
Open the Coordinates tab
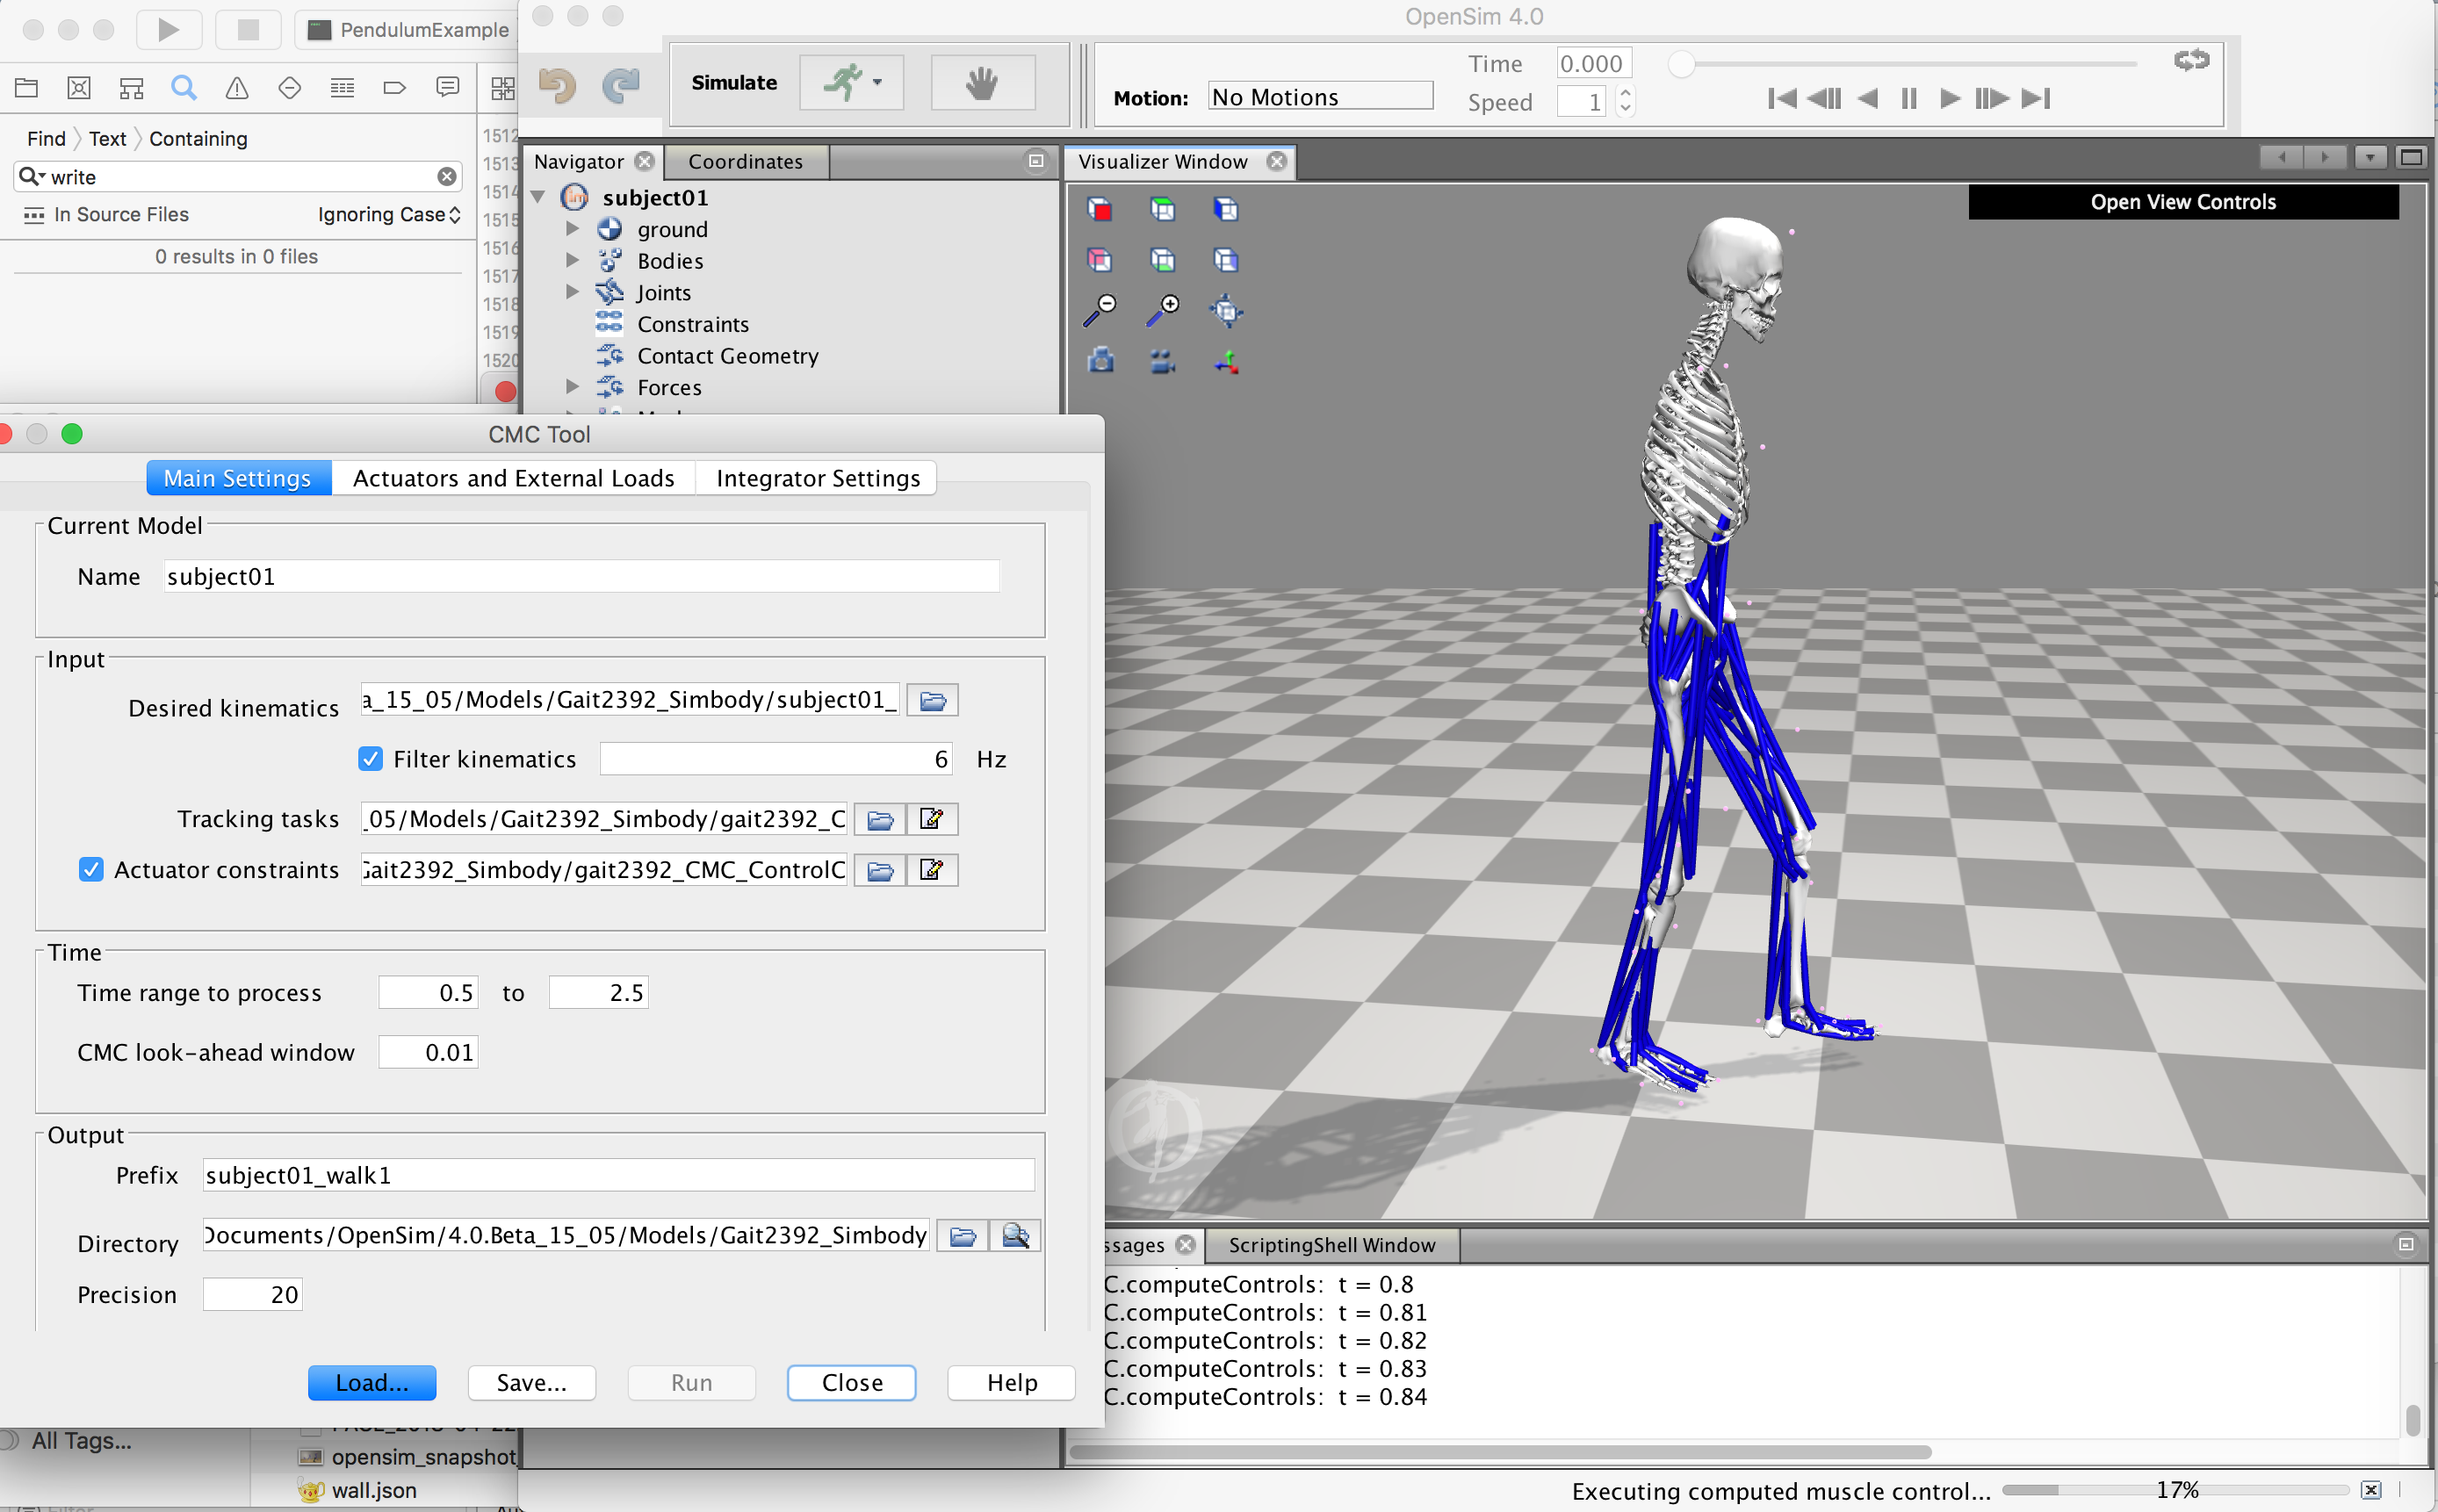745,161
